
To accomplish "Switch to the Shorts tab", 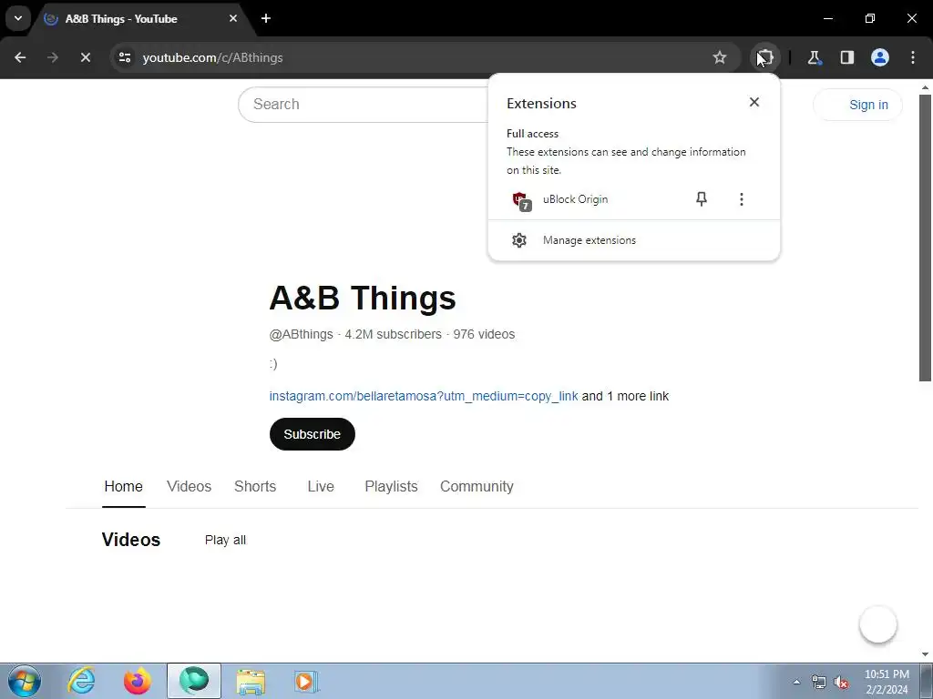I will pos(255,486).
